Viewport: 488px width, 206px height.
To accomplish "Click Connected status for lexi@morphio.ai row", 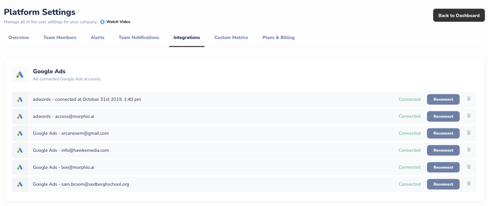I will point(409,167).
